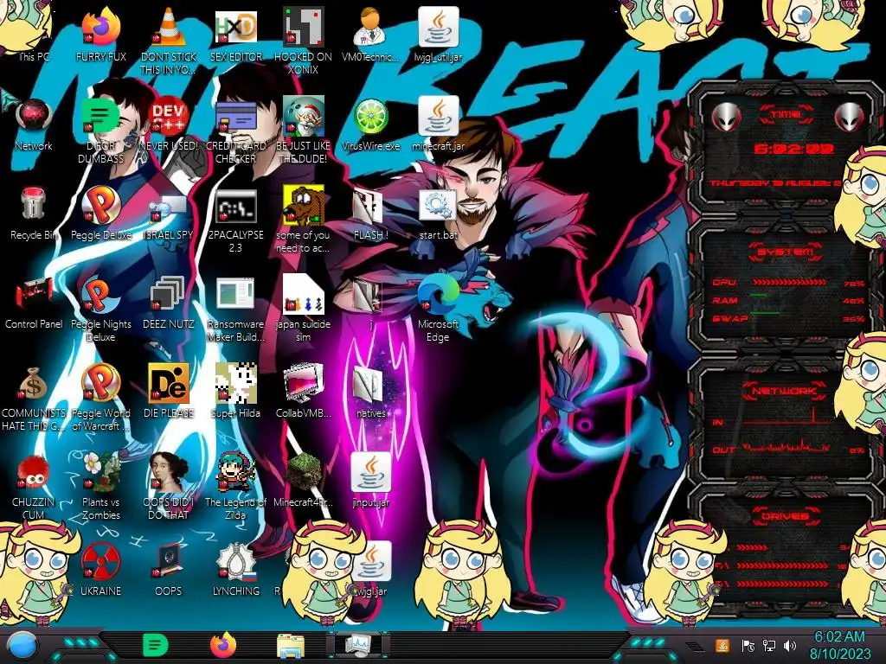Launch Peggle Nights Deluxe shortcut

[x=101, y=309]
